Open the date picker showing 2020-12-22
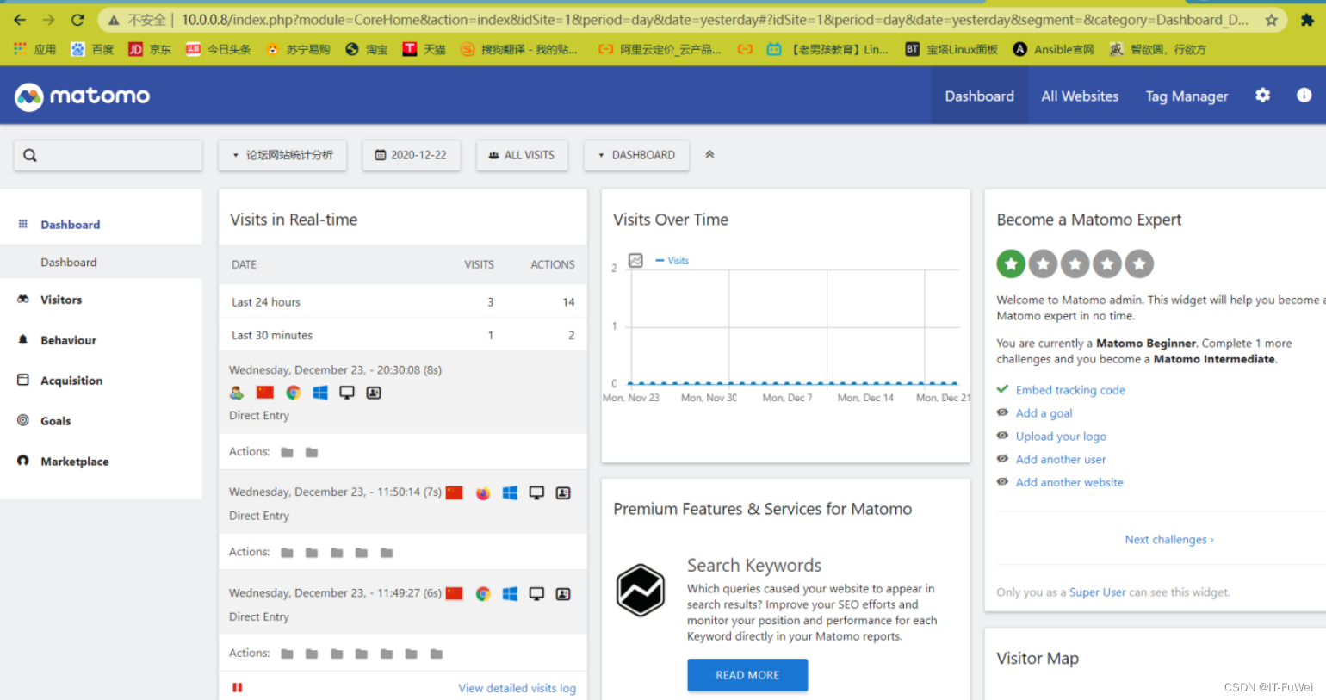This screenshot has width=1326, height=700. [411, 155]
